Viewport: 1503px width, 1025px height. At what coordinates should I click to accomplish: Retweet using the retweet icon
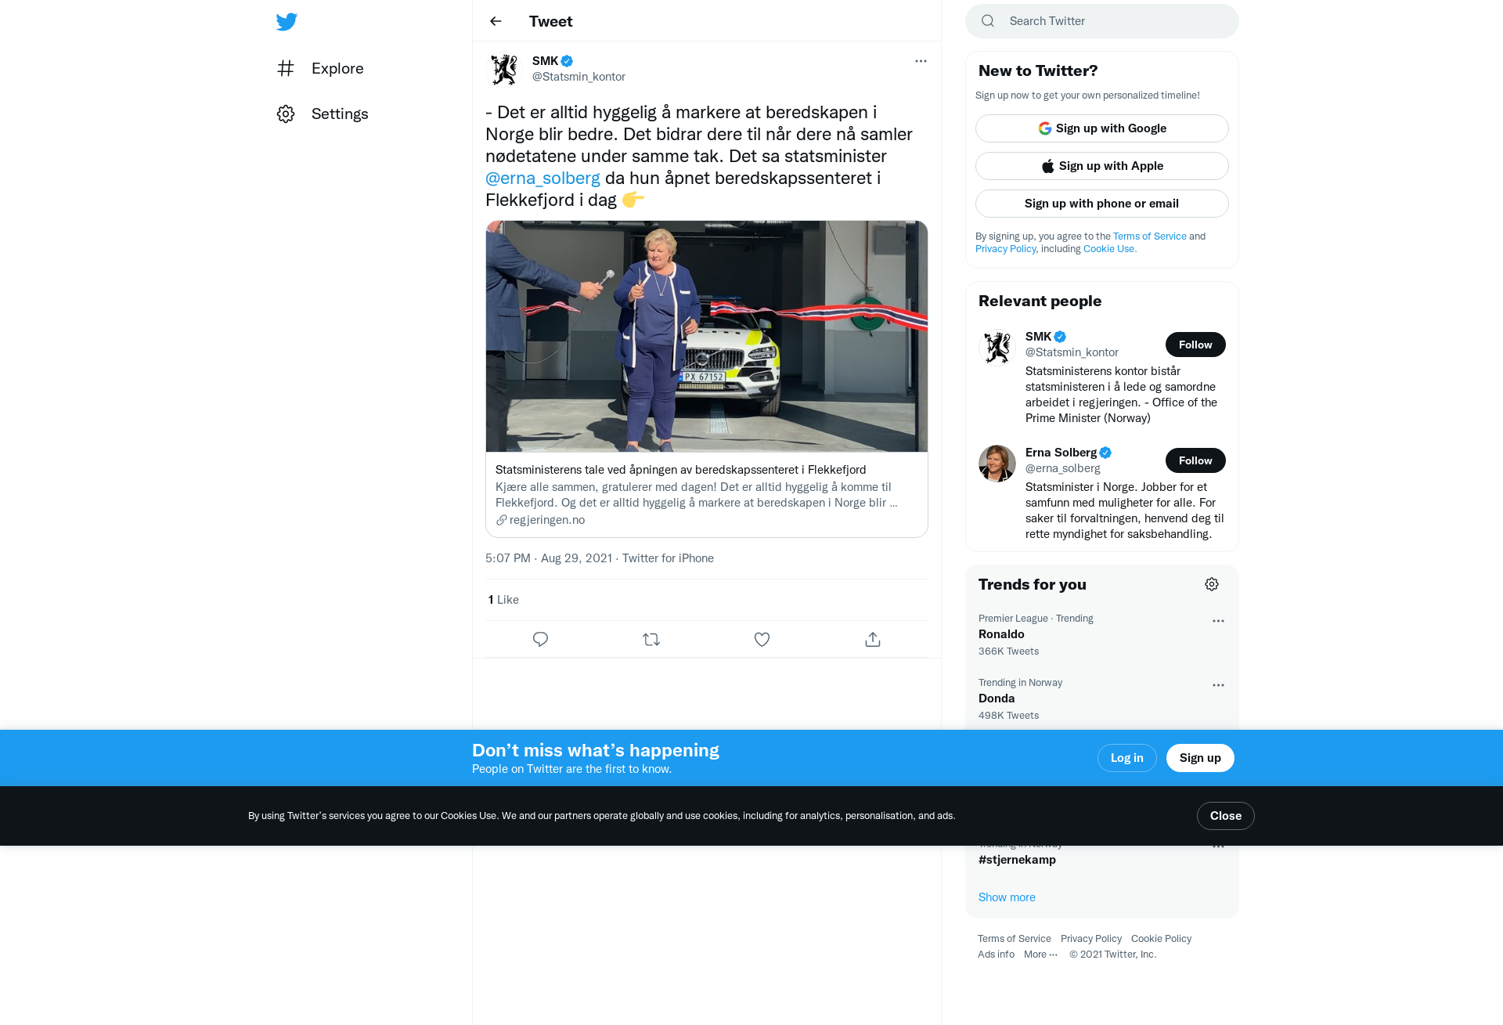[651, 639]
